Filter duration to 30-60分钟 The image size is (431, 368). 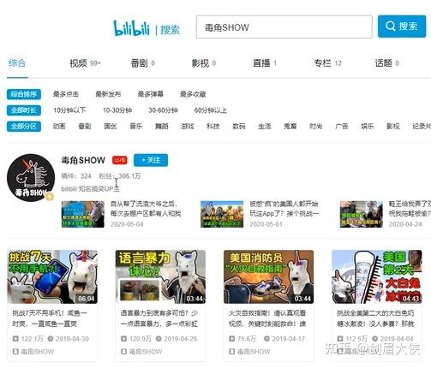click(x=163, y=110)
